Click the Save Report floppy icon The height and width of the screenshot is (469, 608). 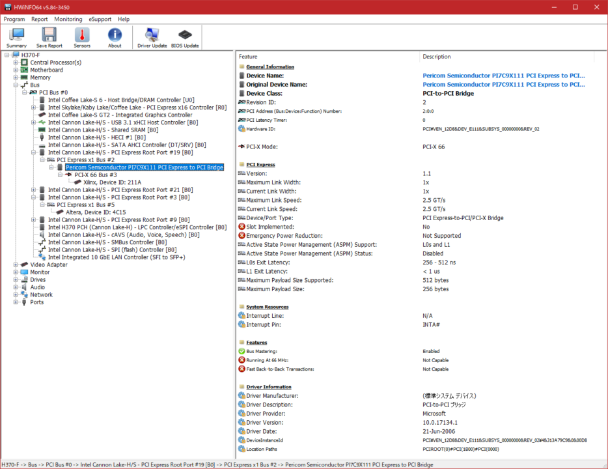[x=49, y=35]
